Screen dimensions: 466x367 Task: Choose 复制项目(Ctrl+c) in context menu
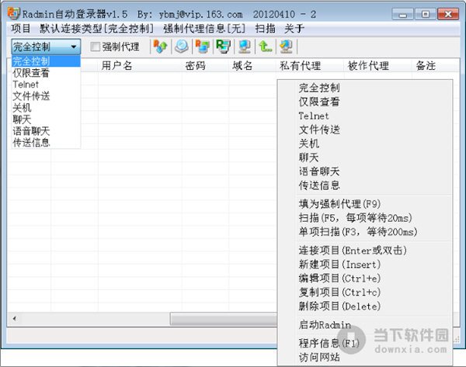365,293
